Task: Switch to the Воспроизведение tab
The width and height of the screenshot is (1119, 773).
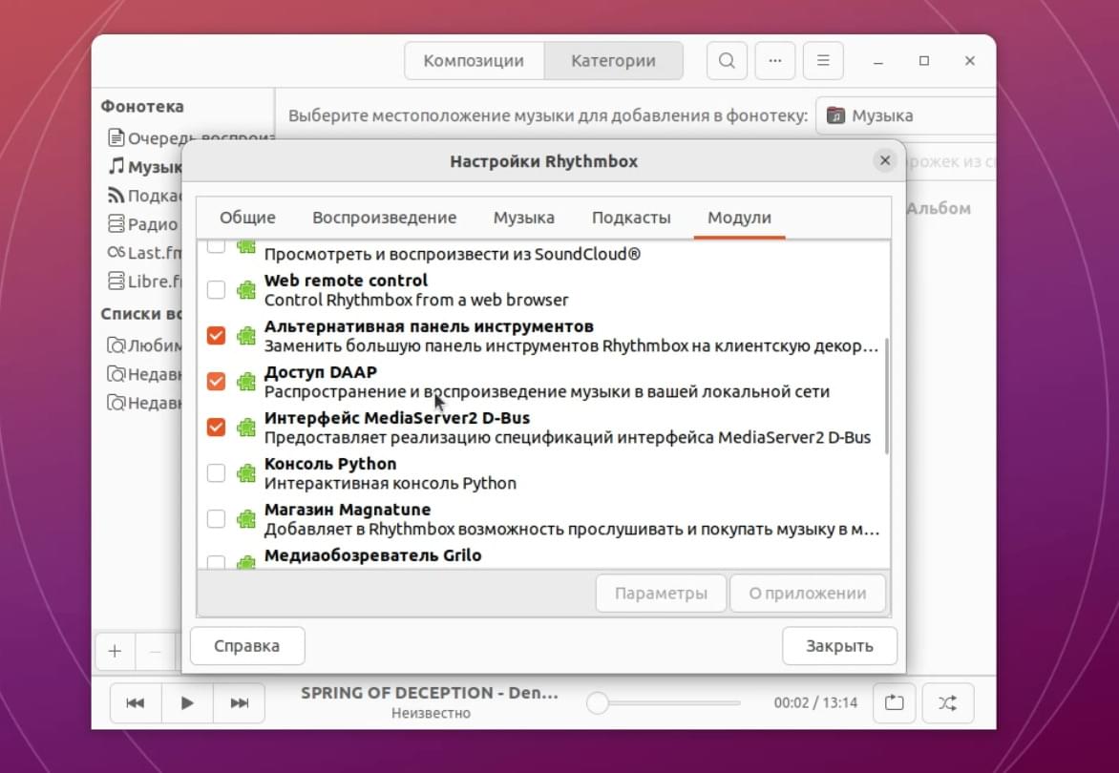Action: click(x=384, y=218)
